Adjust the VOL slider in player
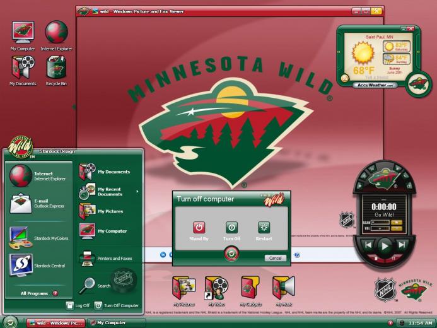 coord(380,229)
